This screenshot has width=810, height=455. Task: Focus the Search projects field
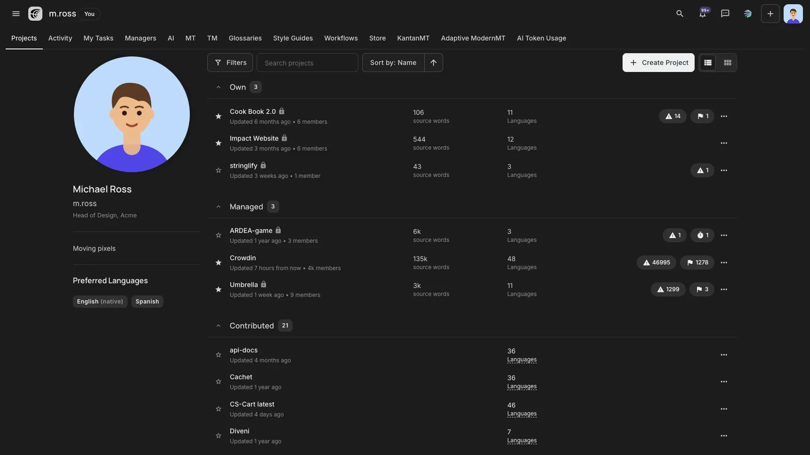tap(308, 63)
